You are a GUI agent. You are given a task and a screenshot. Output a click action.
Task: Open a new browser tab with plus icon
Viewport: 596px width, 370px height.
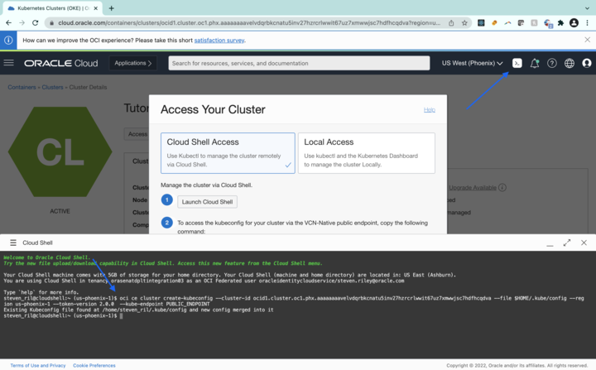point(112,8)
